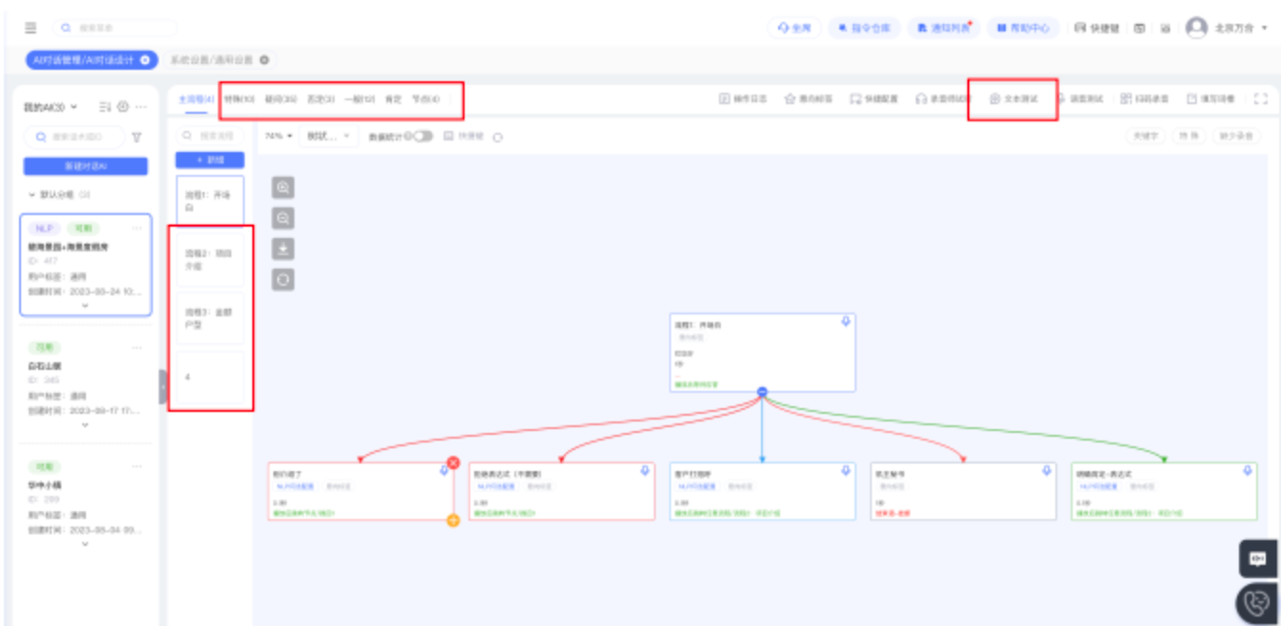
Task: Open the 帮助中心 button in the header
Action: [1023, 29]
